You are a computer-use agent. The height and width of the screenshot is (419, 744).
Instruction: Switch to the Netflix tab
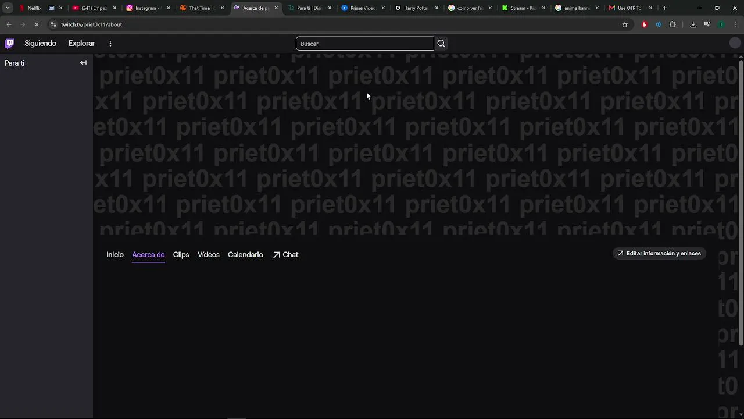[x=35, y=8]
